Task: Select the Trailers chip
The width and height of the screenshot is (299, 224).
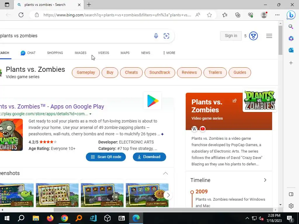Action: click(215, 73)
